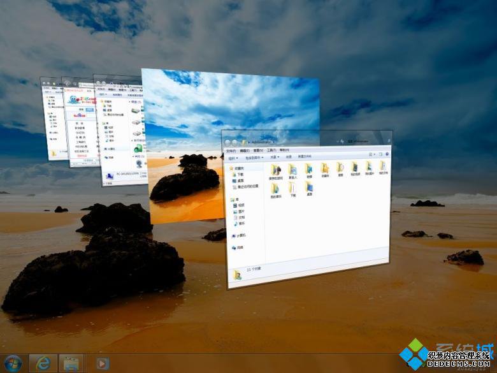Select 文档 library in navigation pane
Image resolution: width=497 pixels, height=373 pixels.
click(240, 217)
